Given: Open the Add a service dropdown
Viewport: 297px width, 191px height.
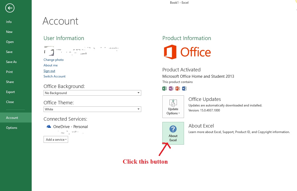Looking at the screenshot, I should 56,139.
